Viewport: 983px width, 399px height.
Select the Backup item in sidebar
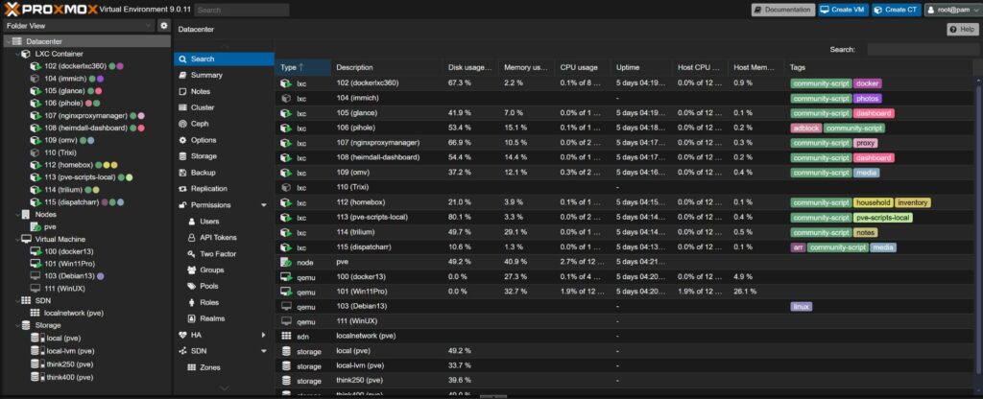coord(203,173)
